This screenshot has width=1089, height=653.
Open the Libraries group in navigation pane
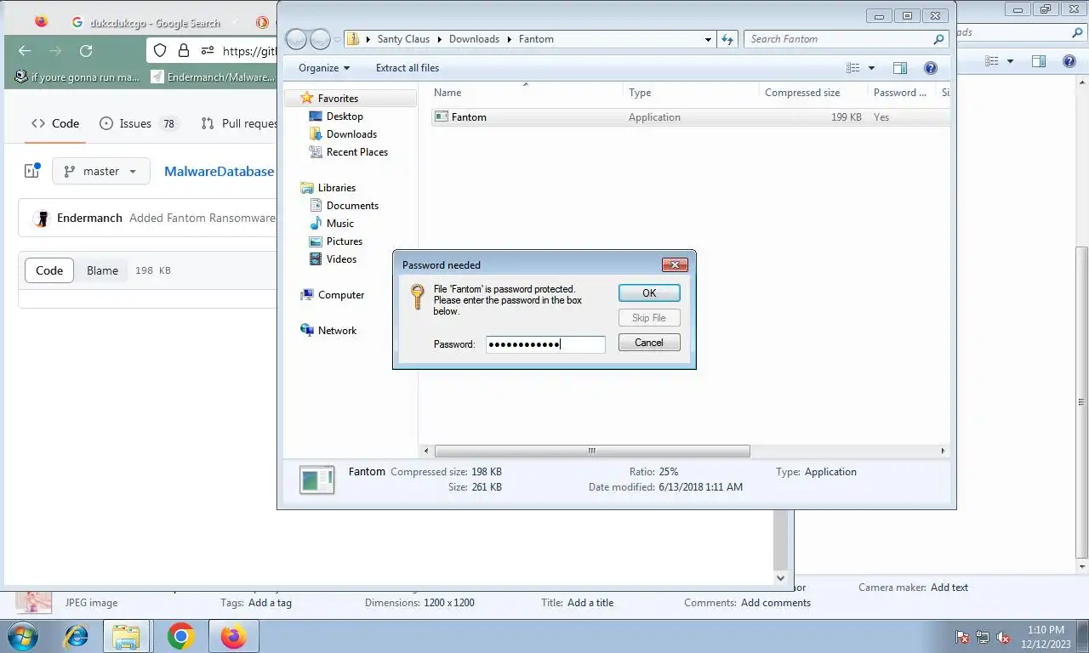pyautogui.click(x=337, y=188)
